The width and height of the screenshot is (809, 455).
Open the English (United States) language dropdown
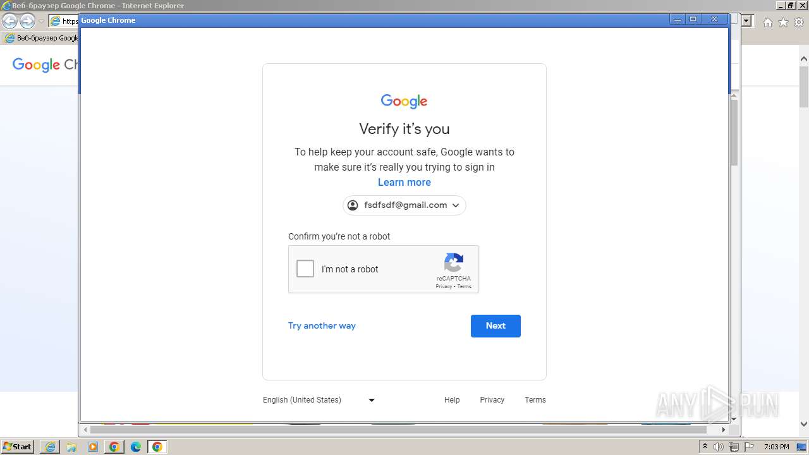coord(319,400)
